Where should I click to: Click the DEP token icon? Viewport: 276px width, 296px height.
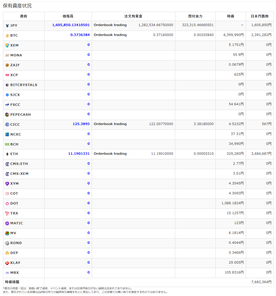(x=7, y=253)
